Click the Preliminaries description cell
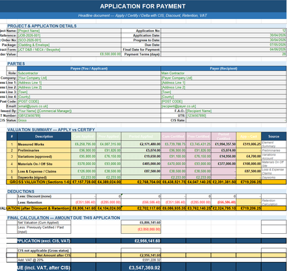The height and width of the screenshot is (271, 287). 44,150
